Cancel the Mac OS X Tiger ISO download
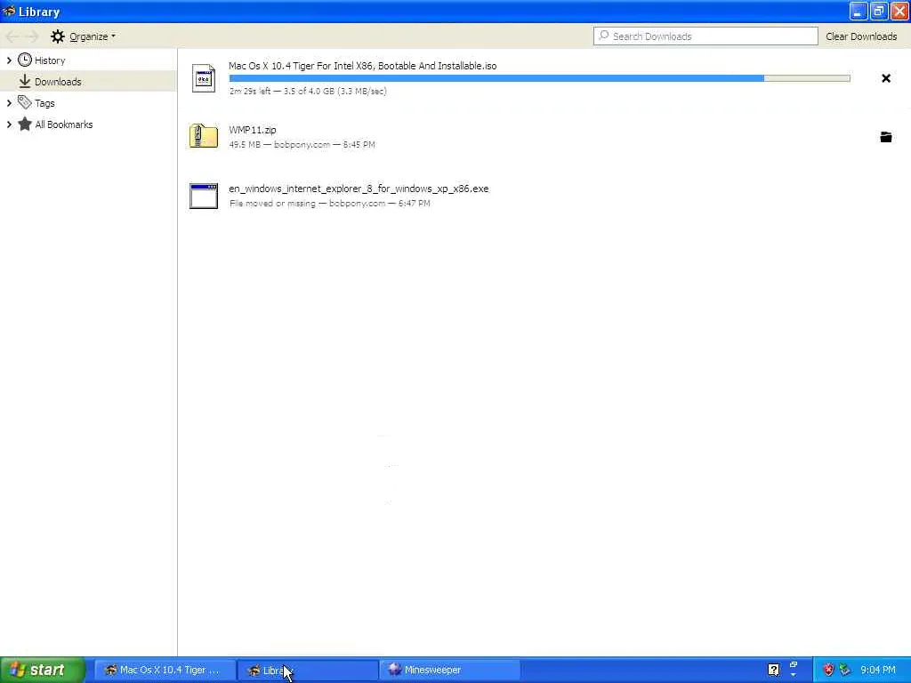 885,78
